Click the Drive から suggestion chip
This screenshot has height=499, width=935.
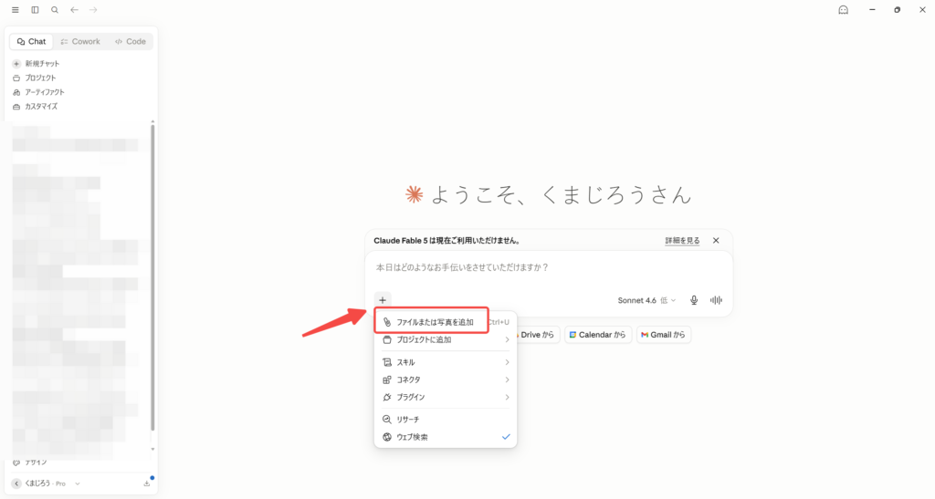538,335
